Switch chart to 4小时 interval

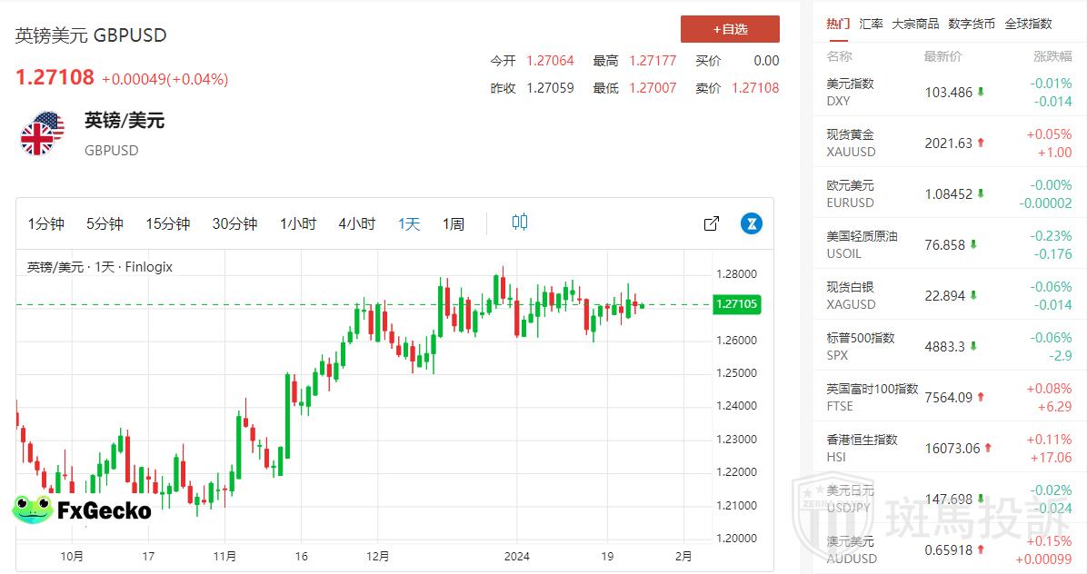pos(356,223)
